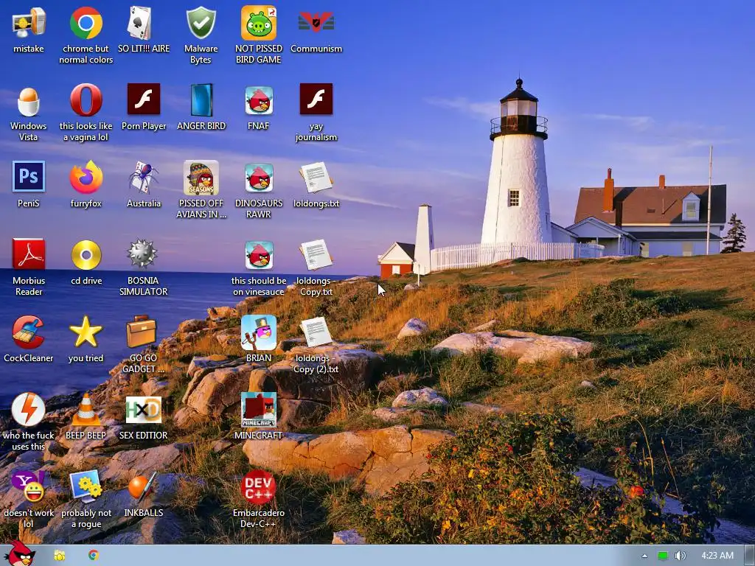Select the 'yay journalism' Flash icon
This screenshot has width=755, height=566.
[316, 99]
